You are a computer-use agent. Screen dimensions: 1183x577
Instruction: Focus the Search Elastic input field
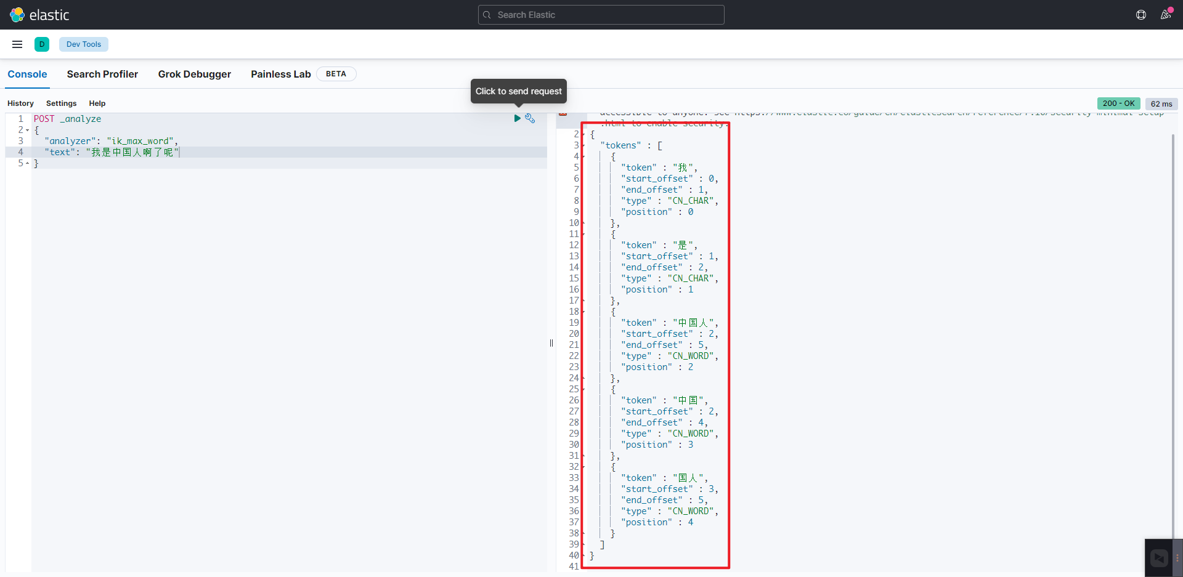tap(601, 15)
